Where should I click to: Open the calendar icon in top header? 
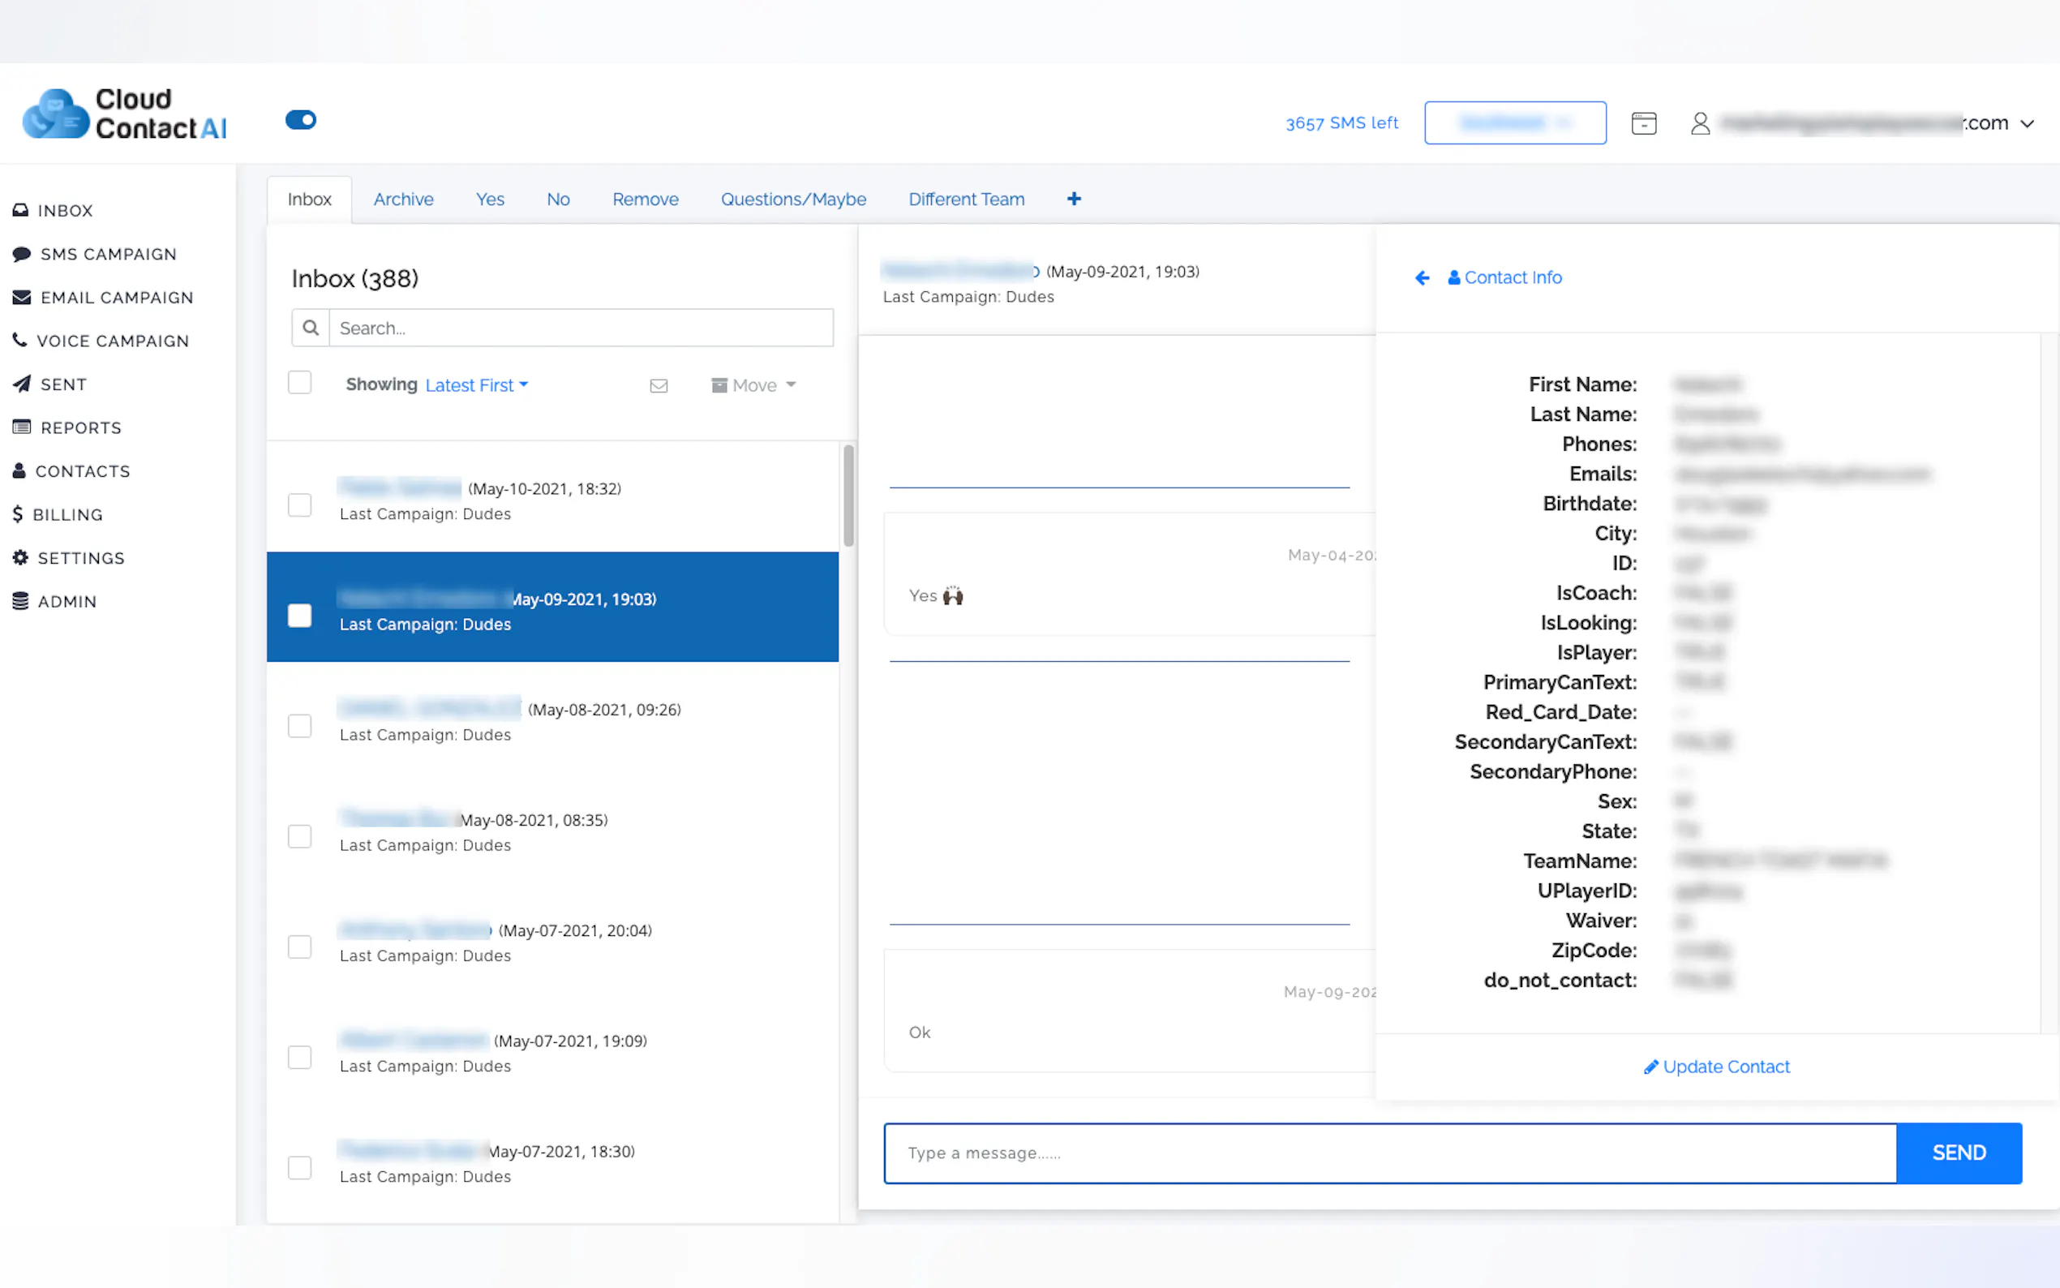1642,123
